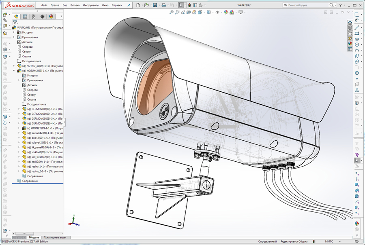Screen dimensions: 365x245
Task: Open the Вставка menu
Action: (x=75, y=5)
